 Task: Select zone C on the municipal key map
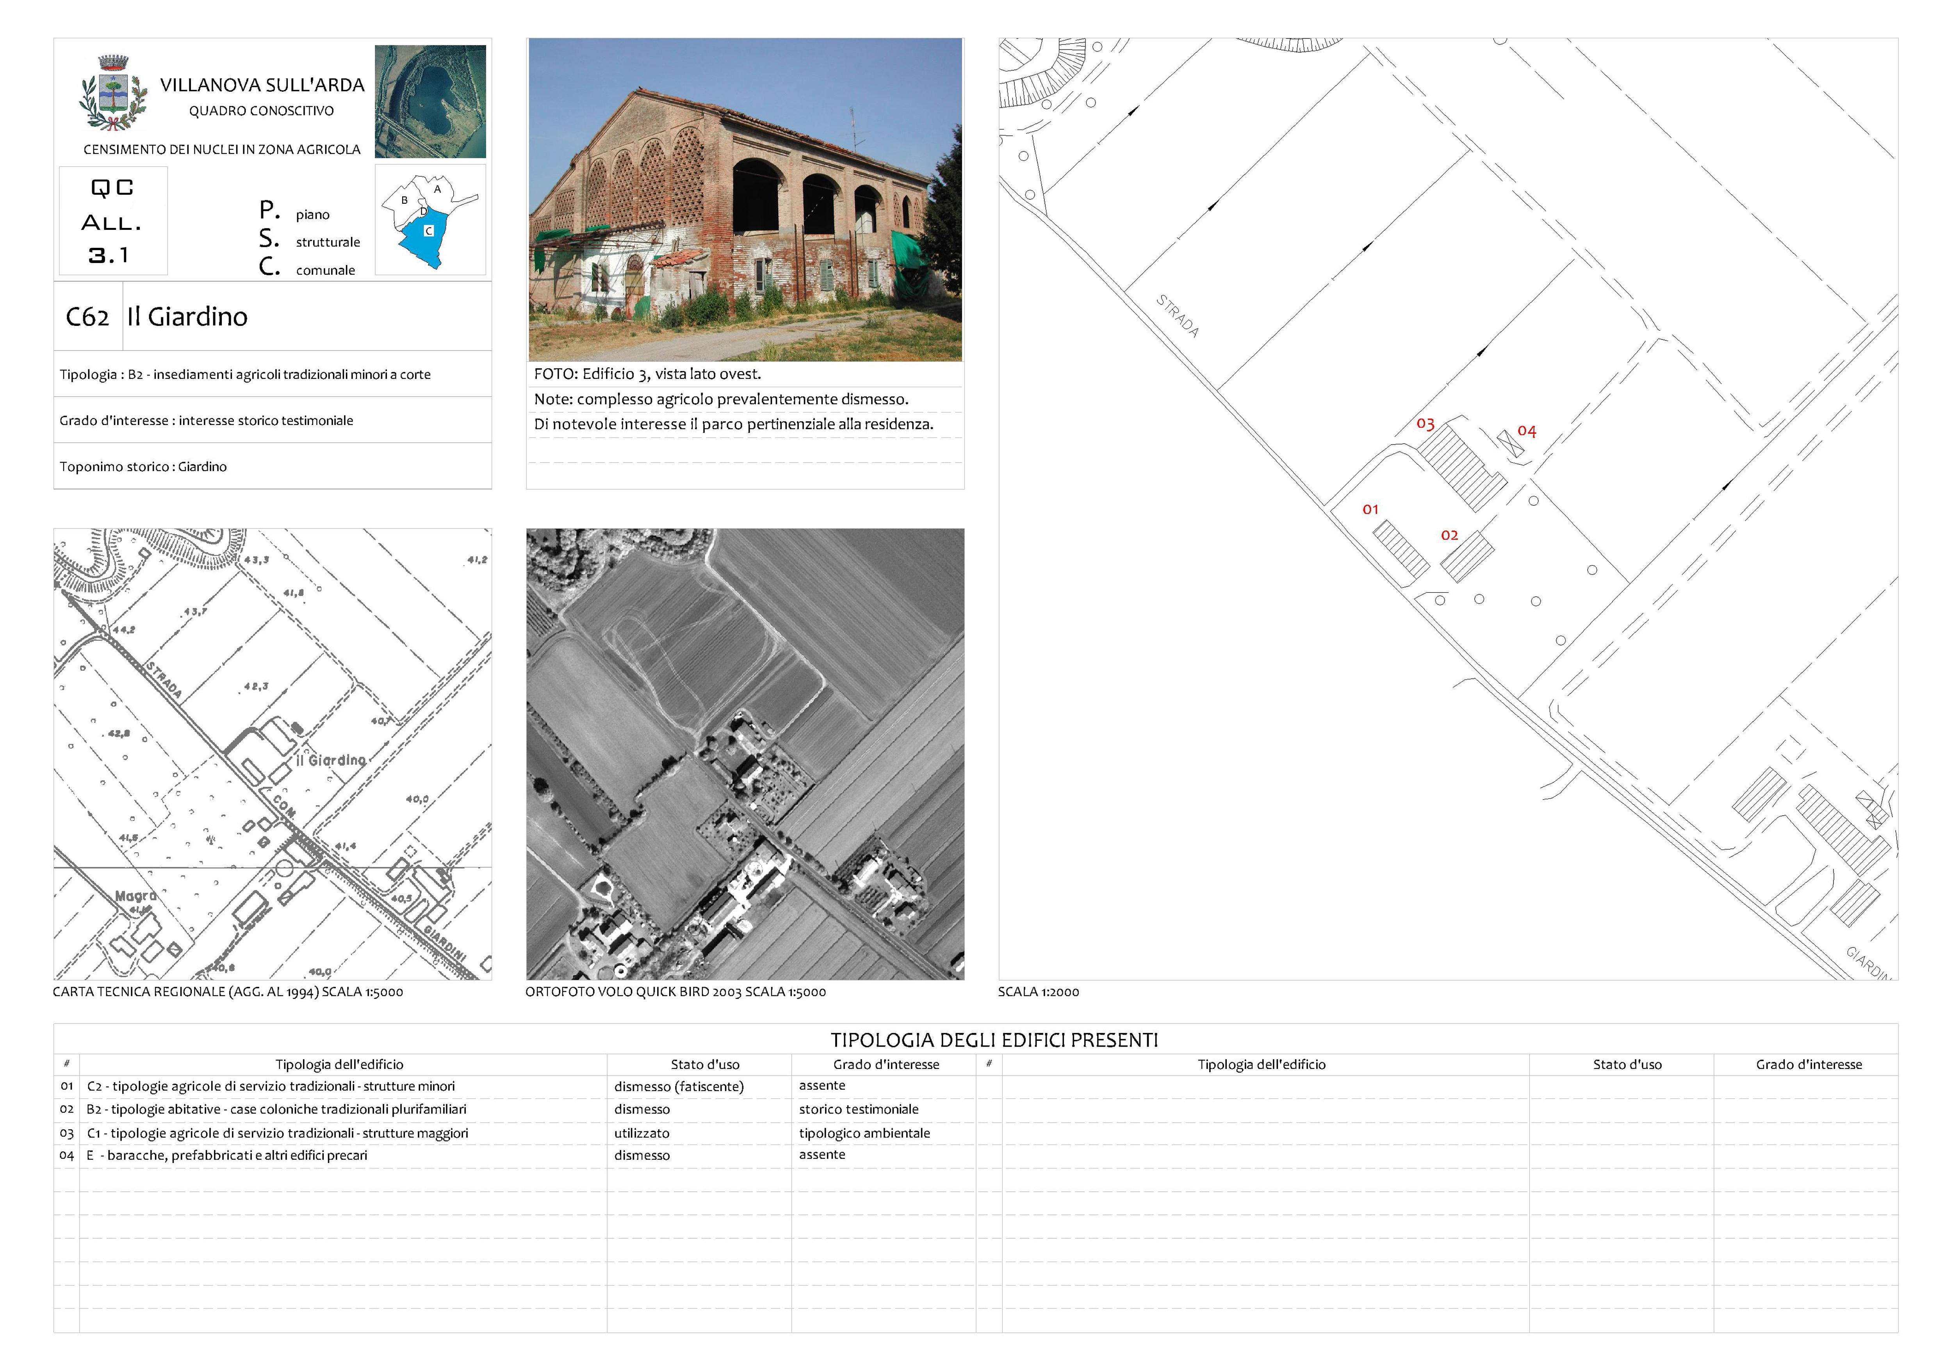[429, 231]
